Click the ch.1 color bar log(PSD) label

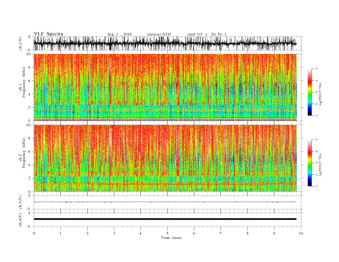pos(320,94)
